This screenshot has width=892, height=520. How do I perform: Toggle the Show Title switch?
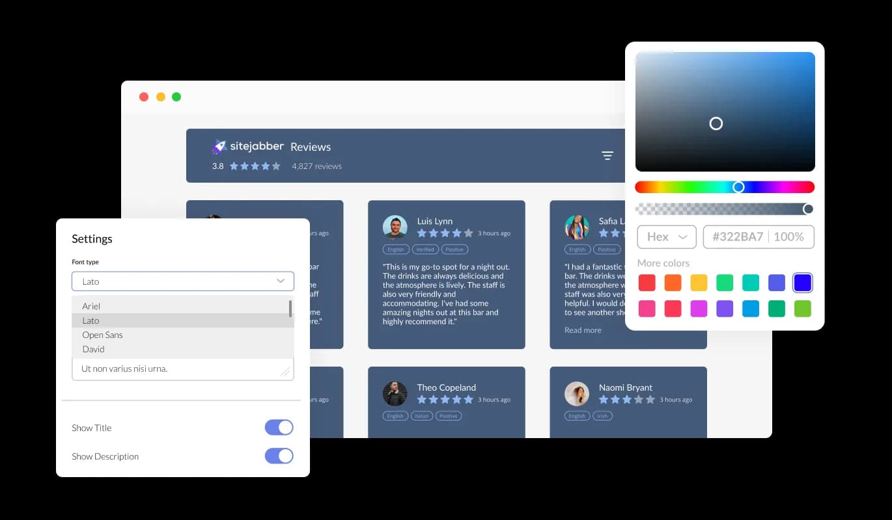[x=279, y=428]
